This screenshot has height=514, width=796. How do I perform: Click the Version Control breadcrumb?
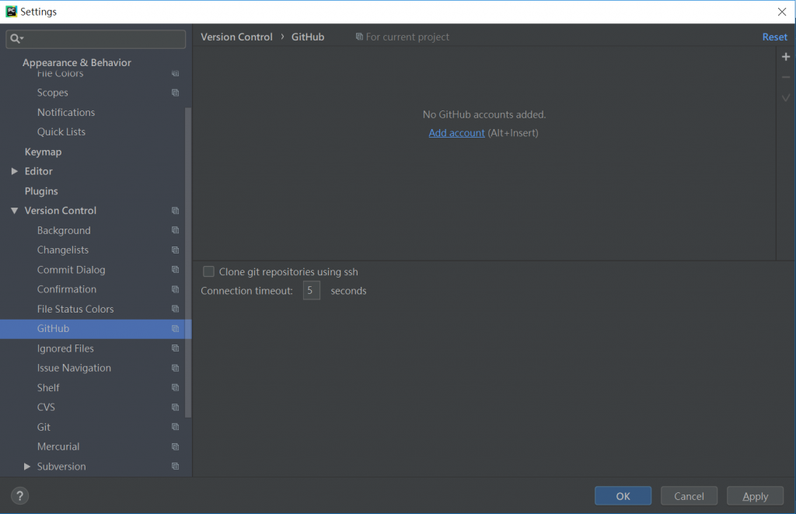(236, 37)
